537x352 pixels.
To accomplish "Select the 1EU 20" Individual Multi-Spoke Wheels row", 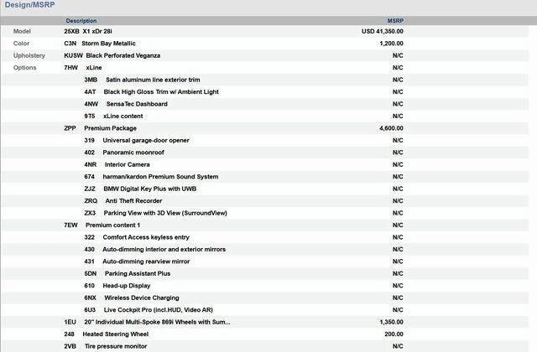I will point(147,322).
